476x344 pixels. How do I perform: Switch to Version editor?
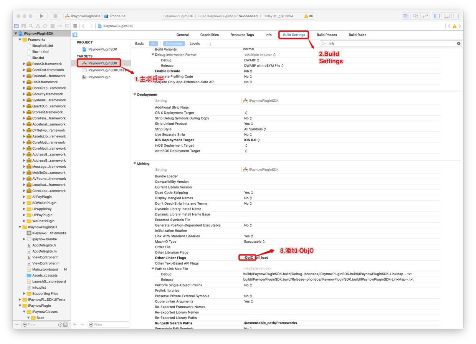click(425, 16)
